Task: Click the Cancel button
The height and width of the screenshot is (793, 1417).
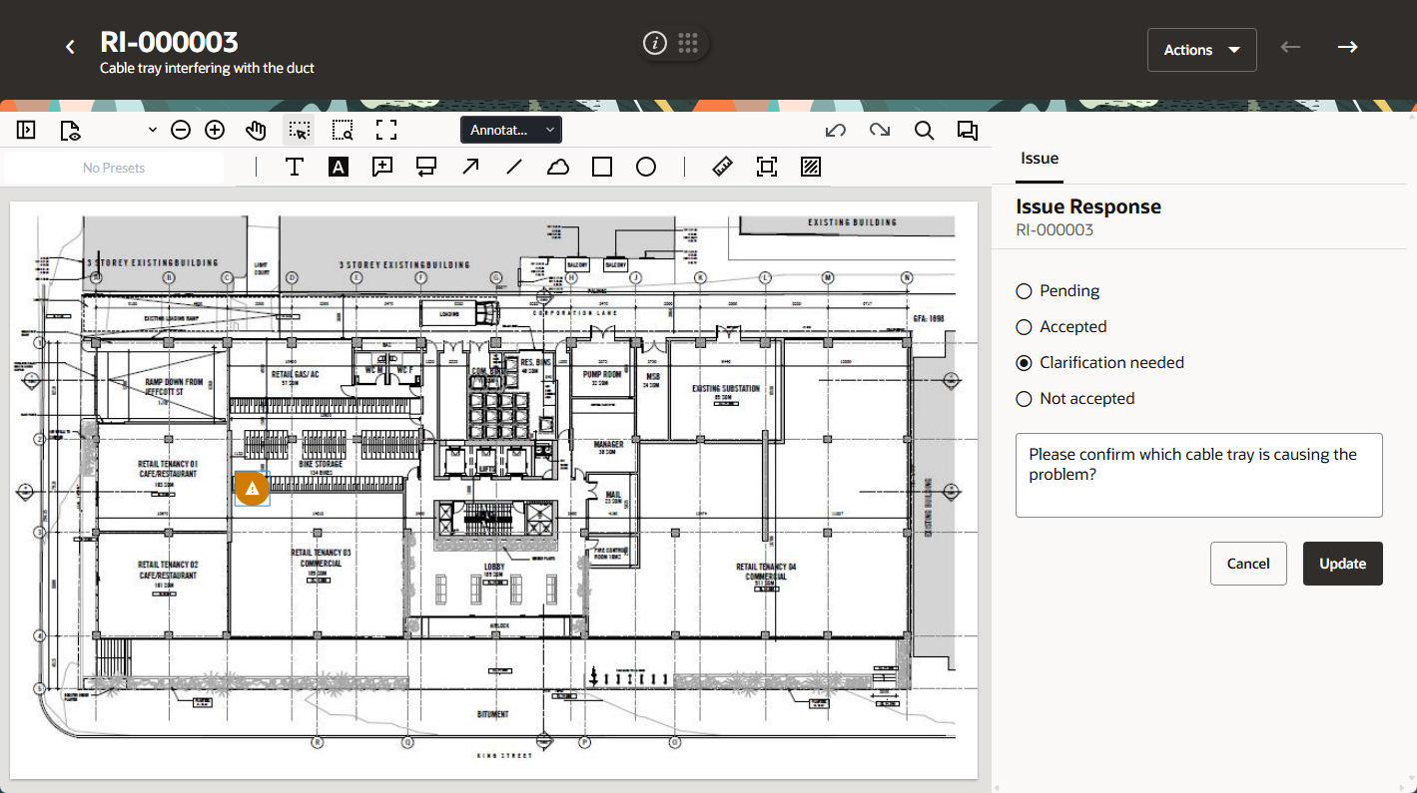Action: [x=1247, y=564]
